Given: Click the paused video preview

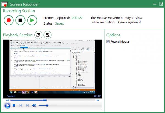Looking at the screenshot, I should 53,67.
